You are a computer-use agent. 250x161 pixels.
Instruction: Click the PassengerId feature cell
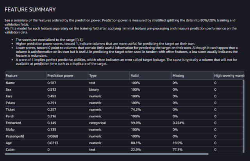25,136
